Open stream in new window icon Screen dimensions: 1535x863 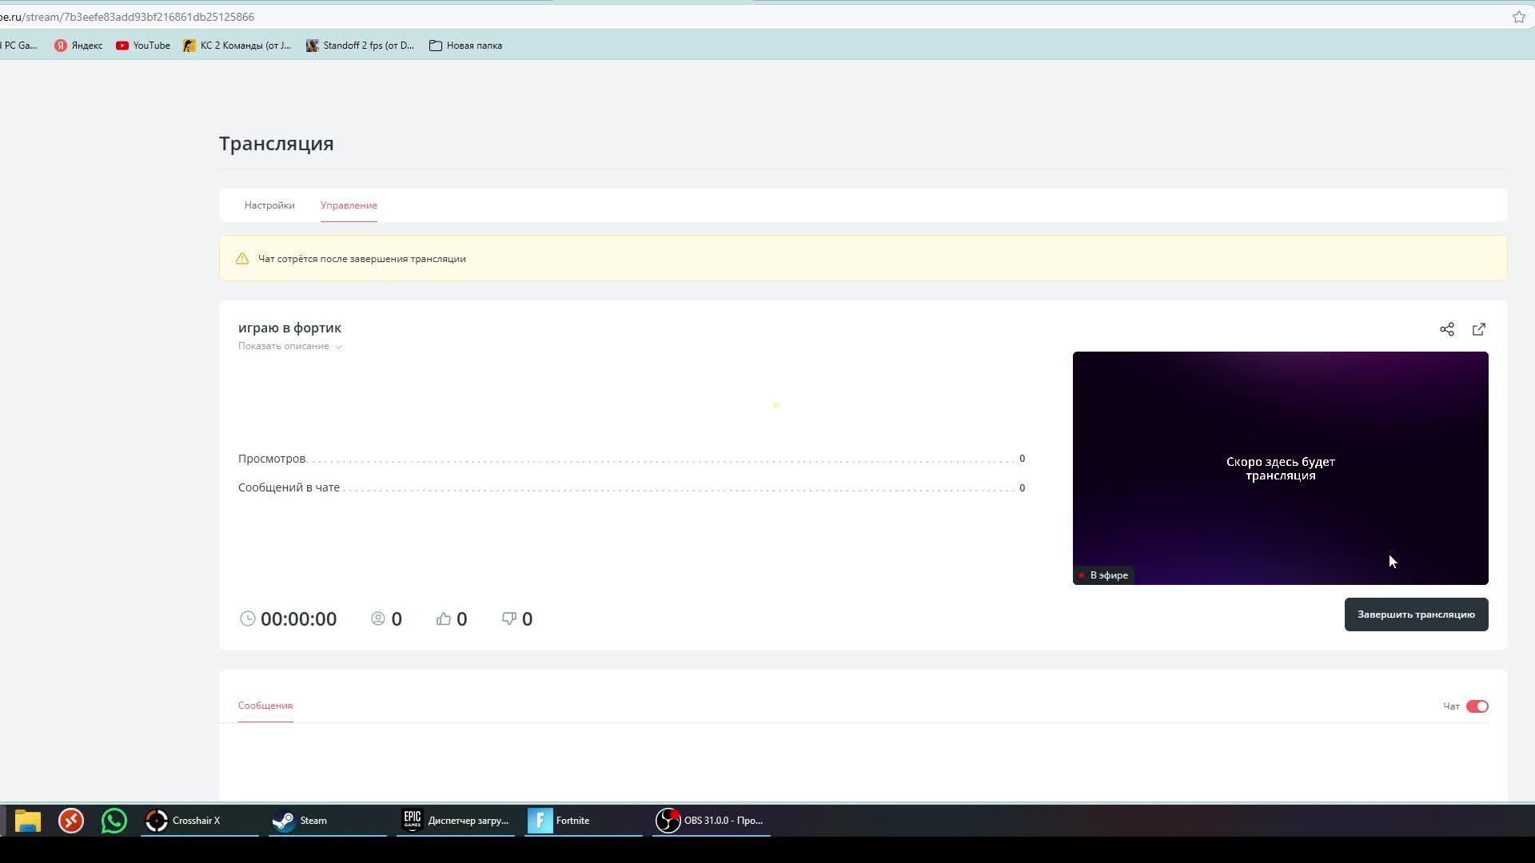[x=1478, y=329]
